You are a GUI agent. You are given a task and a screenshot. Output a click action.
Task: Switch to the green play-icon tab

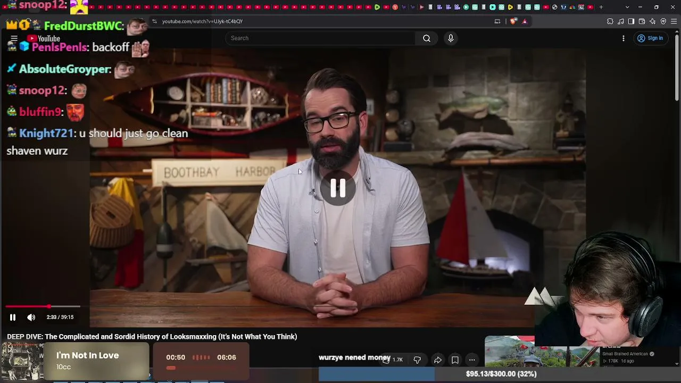point(377,7)
